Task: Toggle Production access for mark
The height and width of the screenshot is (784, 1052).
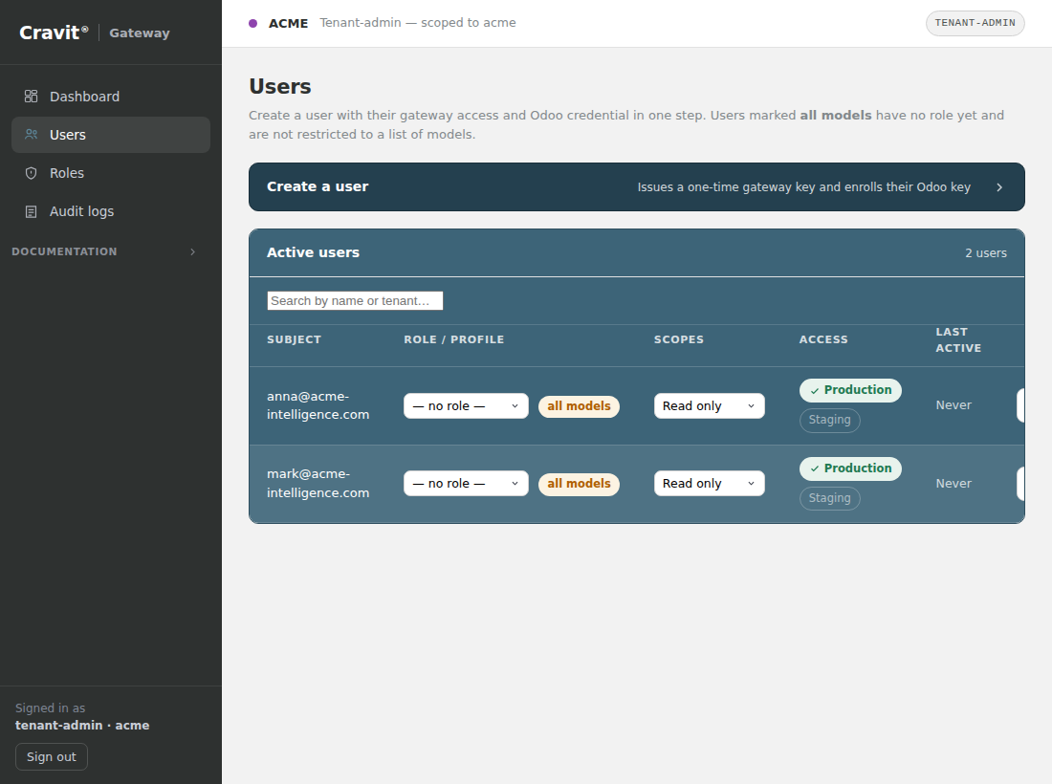Action: click(x=850, y=468)
